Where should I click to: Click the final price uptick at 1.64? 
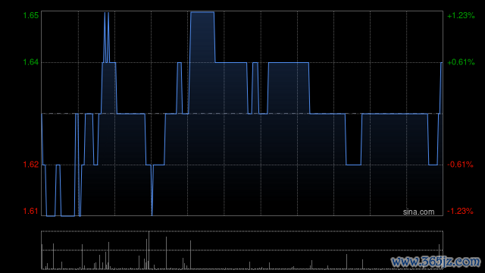(x=440, y=88)
